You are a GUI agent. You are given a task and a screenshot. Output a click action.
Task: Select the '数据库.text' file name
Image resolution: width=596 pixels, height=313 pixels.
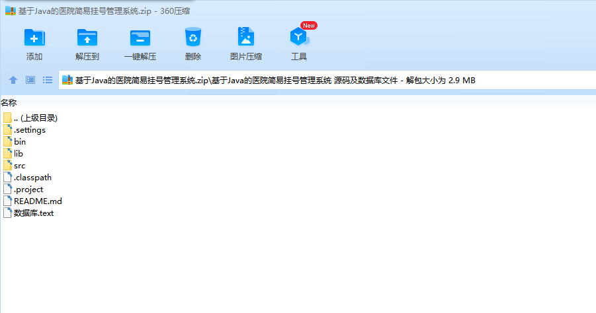pyautogui.click(x=34, y=213)
